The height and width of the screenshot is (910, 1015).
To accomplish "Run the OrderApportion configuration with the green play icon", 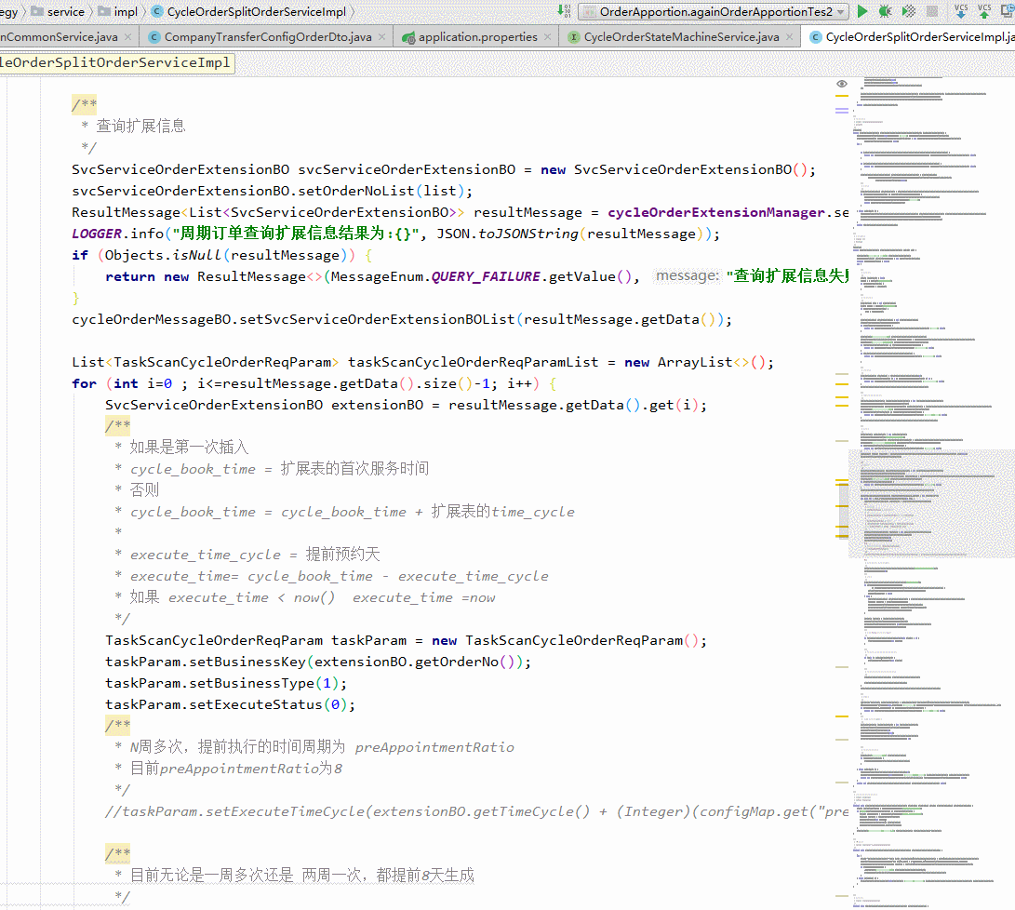I will tap(861, 11).
